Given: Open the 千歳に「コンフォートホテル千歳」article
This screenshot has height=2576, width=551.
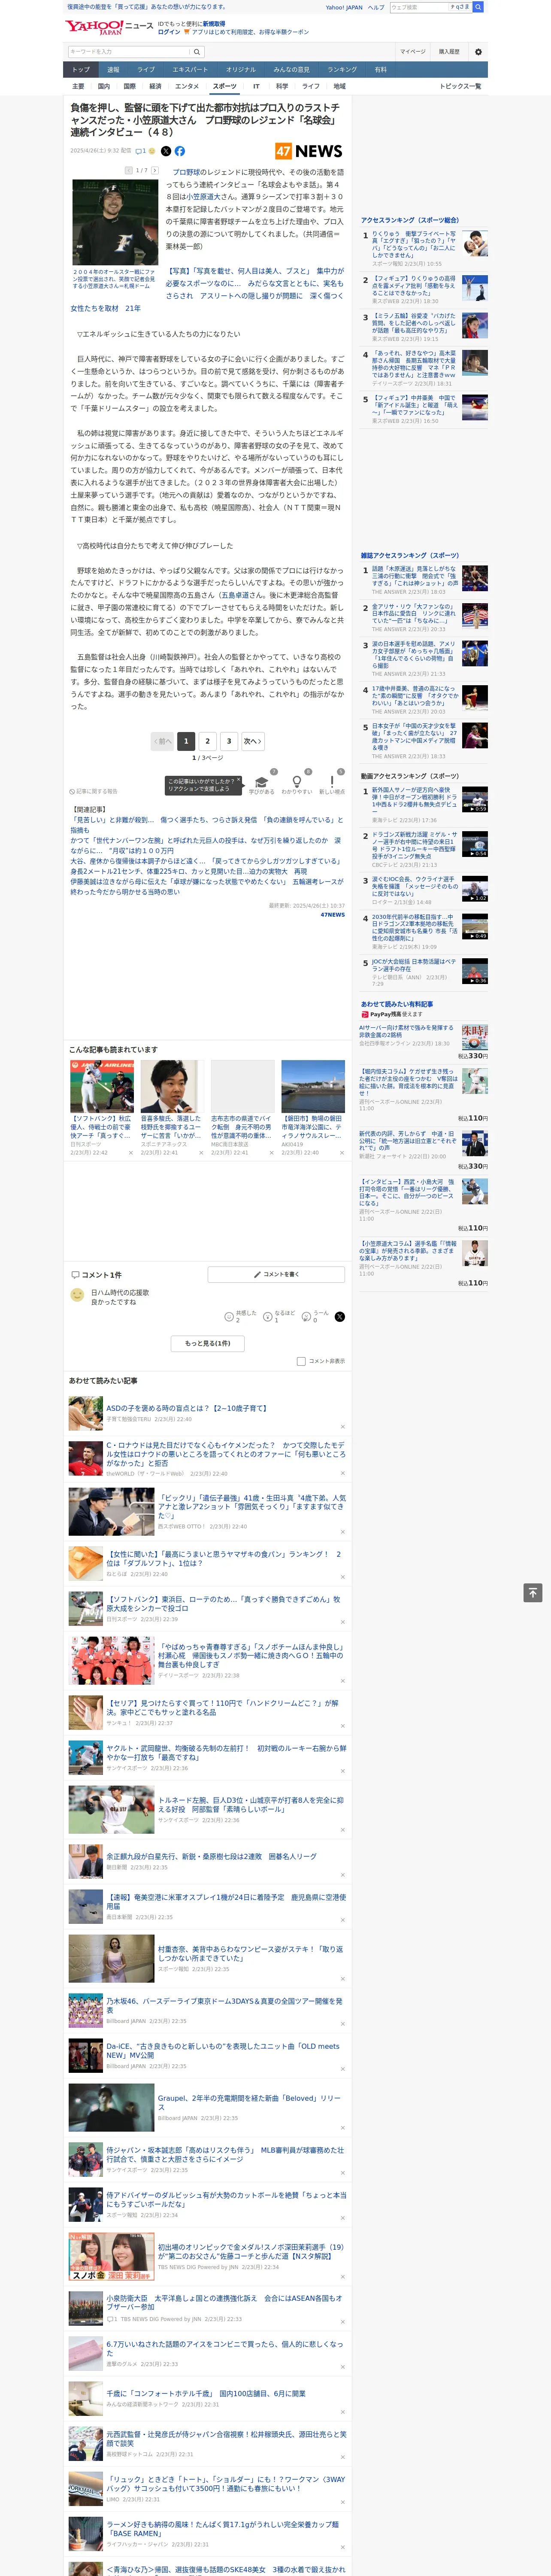Looking at the screenshot, I should tap(205, 2393).
